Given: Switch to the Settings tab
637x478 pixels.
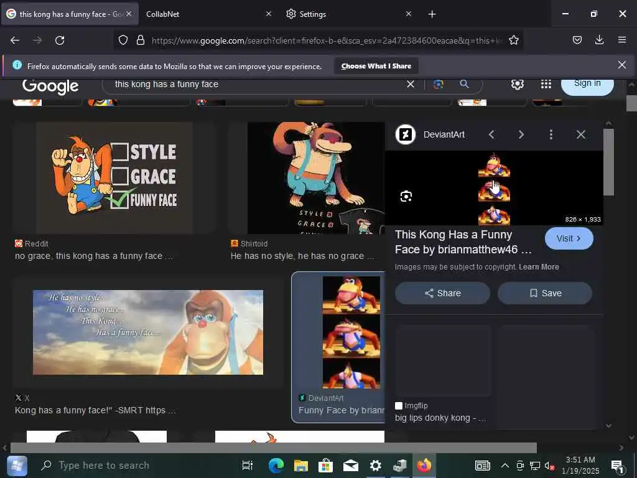Looking at the screenshot, I should (345, 14).
